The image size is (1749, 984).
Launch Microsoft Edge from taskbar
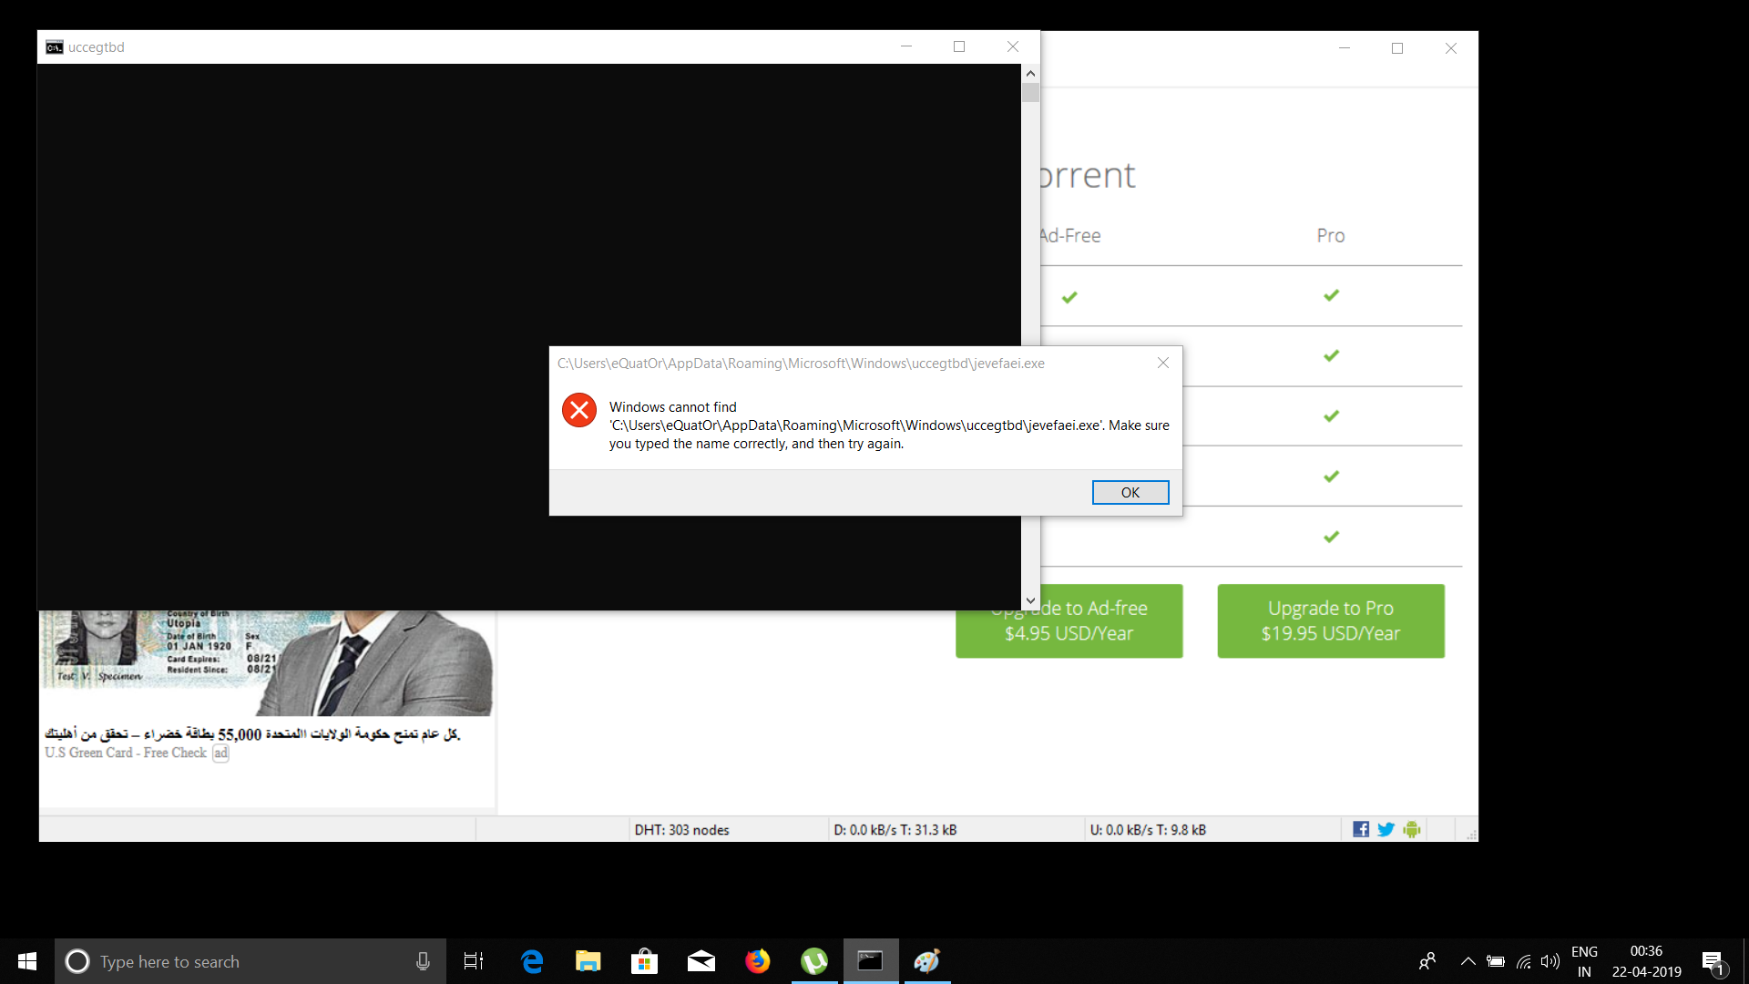[532, 961]
